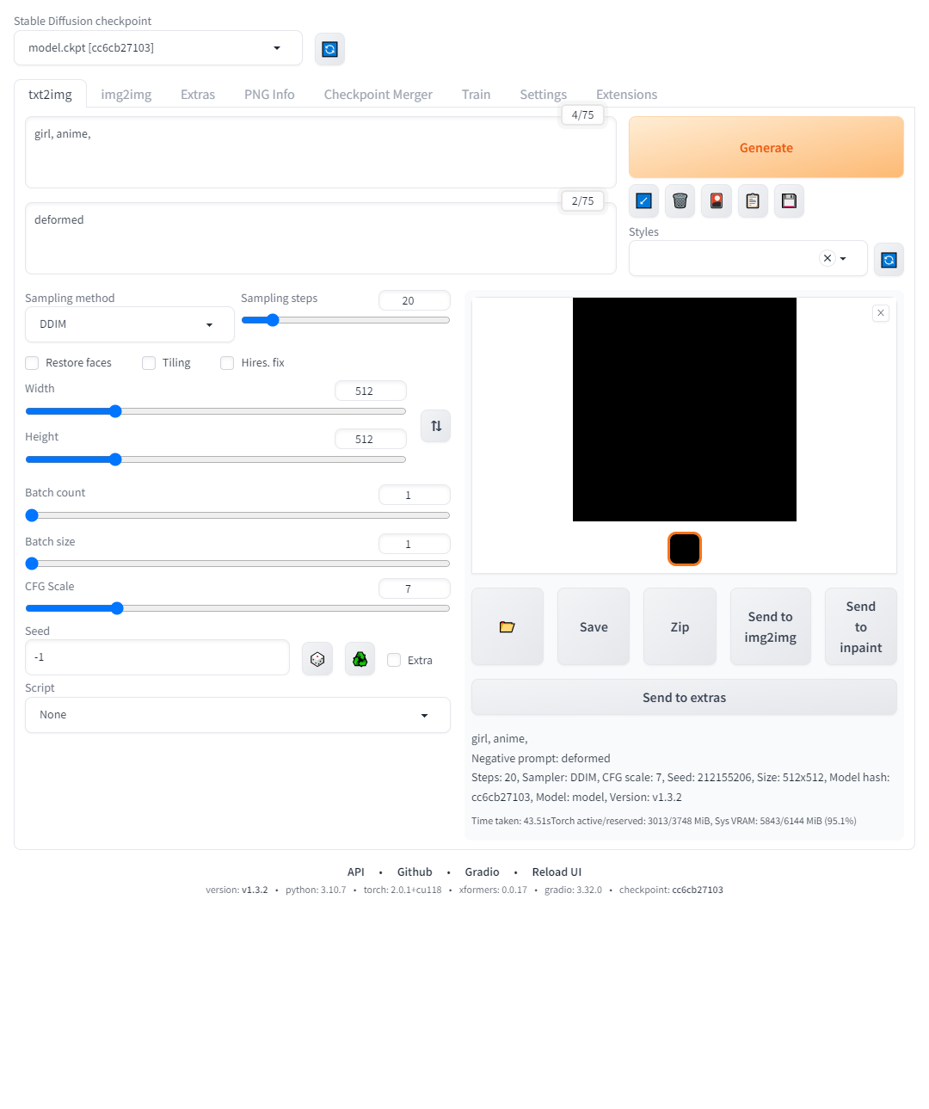Click the trash icon to clear the prompt

pos(680,200)
